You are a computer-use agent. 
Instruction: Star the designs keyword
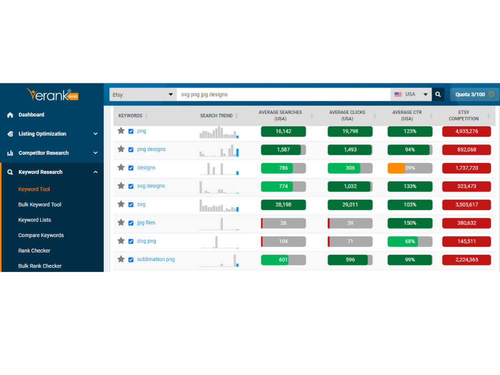click(x=121, y=167)
